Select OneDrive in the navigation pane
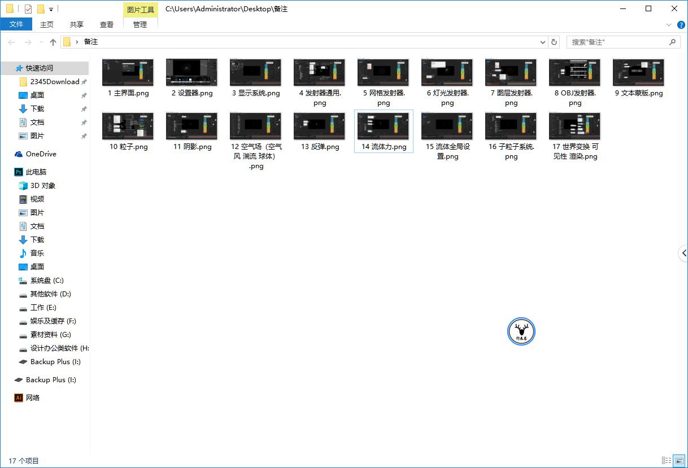Image resolution: width=688 pixels, height=468 pixels. [41, 154]
